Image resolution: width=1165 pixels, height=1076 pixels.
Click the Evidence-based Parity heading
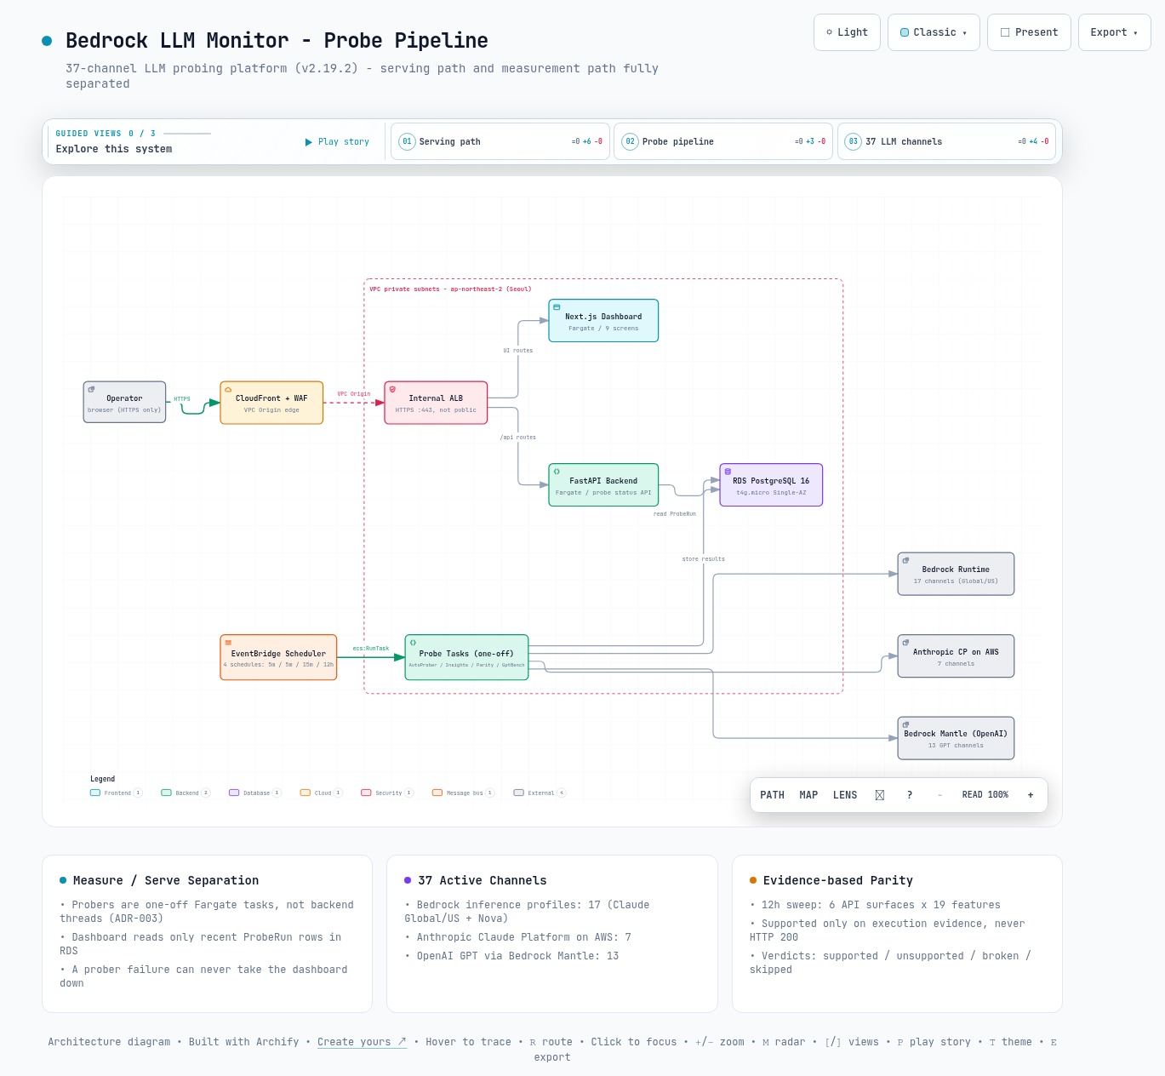click(838, 880)
